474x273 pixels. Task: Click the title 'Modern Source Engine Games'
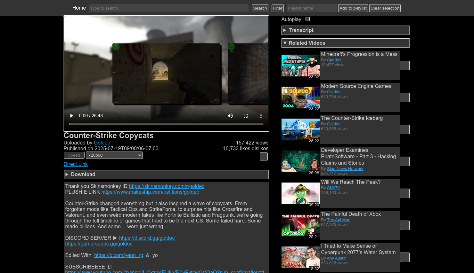(x=356, y=86)
